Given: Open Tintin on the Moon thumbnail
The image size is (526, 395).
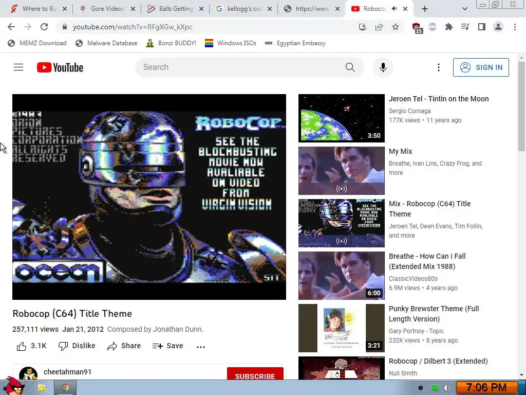Looking at the screenshot, I should coord(341,118).
